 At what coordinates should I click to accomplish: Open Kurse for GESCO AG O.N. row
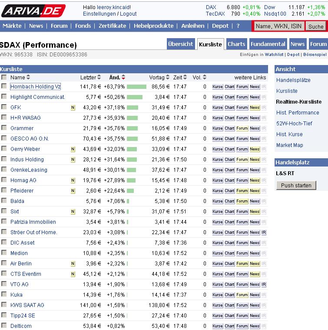(x=218, y=139)
